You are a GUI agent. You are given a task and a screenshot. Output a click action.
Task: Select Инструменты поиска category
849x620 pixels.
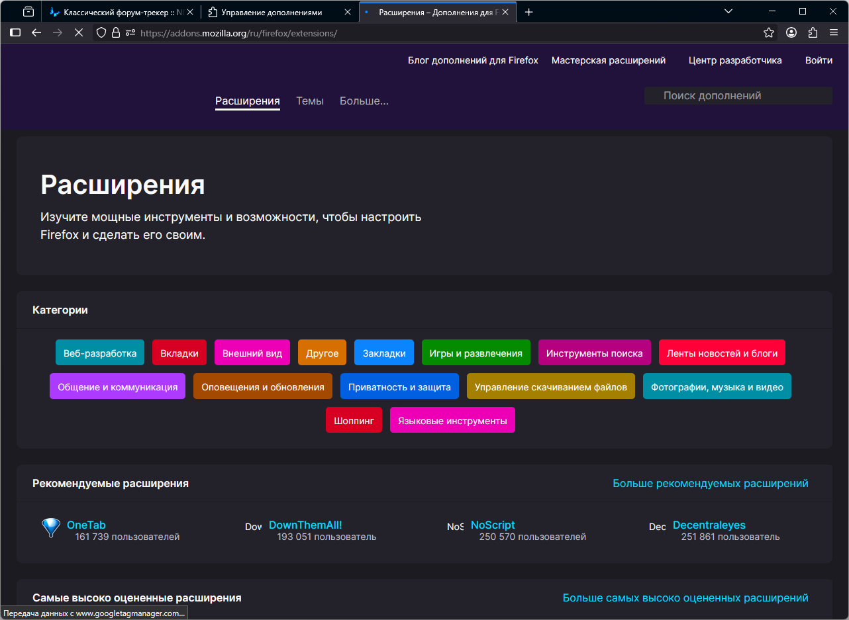point(595,353)
